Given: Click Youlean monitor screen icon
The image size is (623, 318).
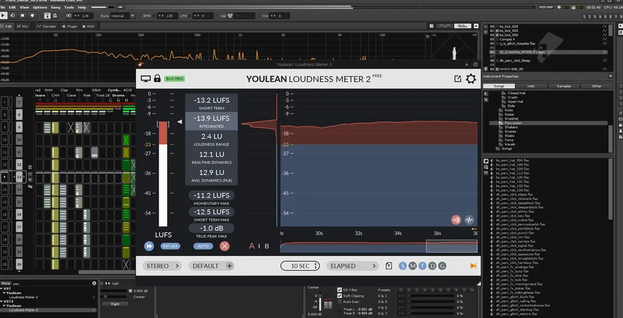Looking at the screenshot, I should pos(146,79).
